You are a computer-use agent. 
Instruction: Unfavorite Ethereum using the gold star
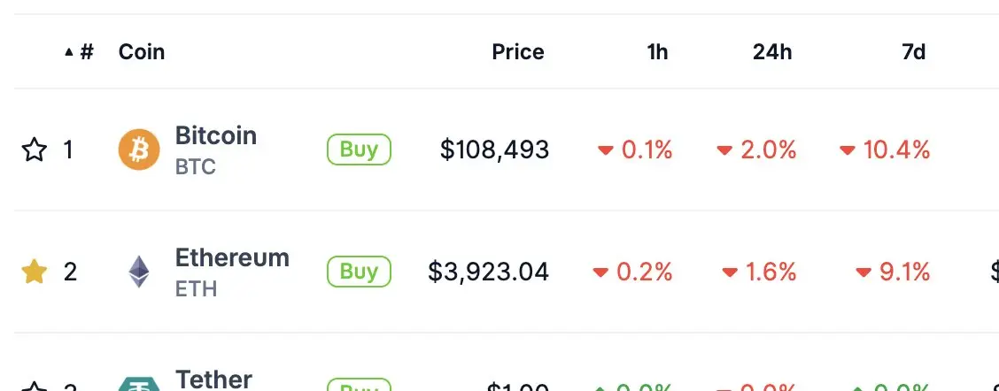click(x=34, y=272)
